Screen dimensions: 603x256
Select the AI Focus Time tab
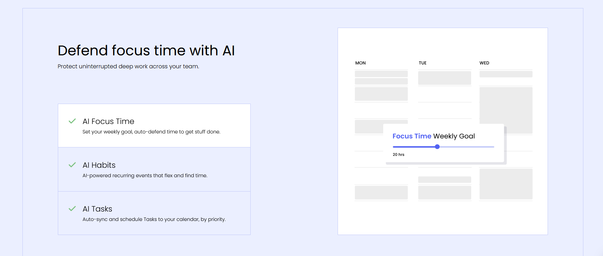tap(154, 126)
